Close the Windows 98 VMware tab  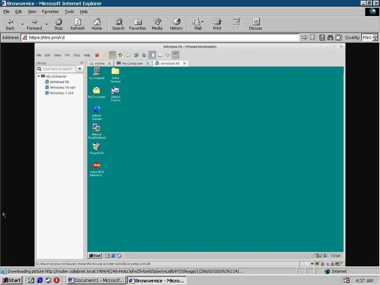click(x=185, y=63)
